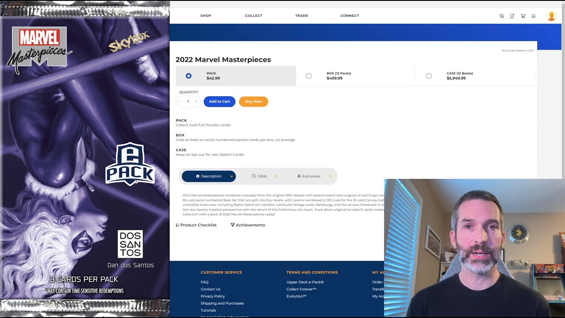The width and height of the screenshot is (565, 318).
Task: Select the CASE (12 Boxes) radio option
Action: click(x=429, y=76)
